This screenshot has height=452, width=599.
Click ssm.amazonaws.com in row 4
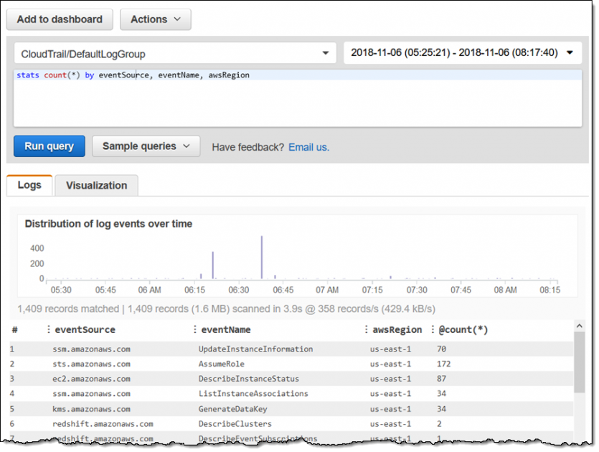91,394
